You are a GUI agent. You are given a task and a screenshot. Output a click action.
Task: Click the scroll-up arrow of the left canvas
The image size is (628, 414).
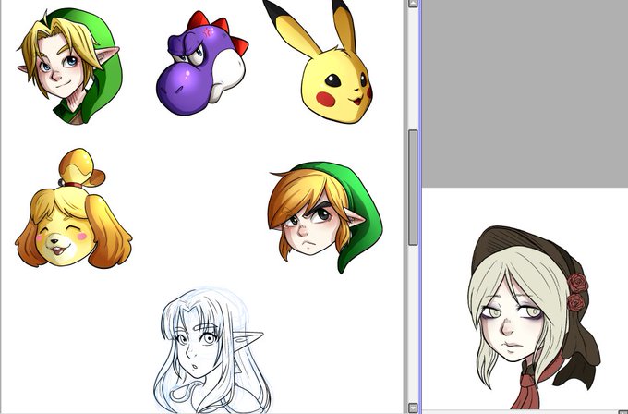click(413, 4)
